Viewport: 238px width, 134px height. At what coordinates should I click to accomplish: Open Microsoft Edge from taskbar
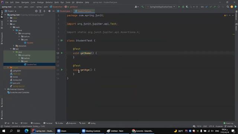[26, 131]
